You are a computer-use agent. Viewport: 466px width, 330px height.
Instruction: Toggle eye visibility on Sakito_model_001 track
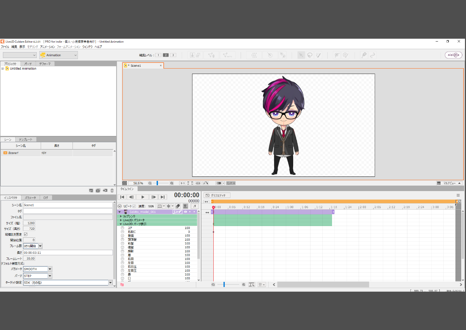click(x=185, y=212)
